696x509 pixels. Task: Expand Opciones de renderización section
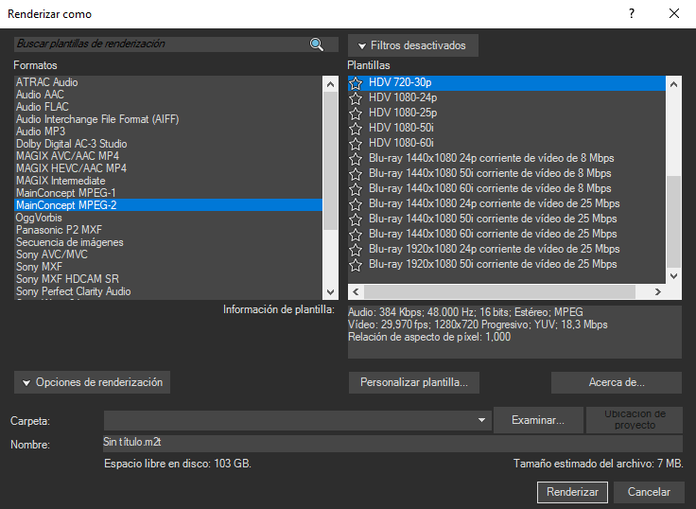(92, 382)
